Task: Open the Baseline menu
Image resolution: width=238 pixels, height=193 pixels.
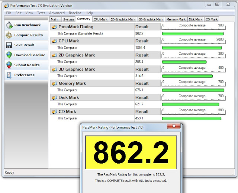Action: click(75, 13)
